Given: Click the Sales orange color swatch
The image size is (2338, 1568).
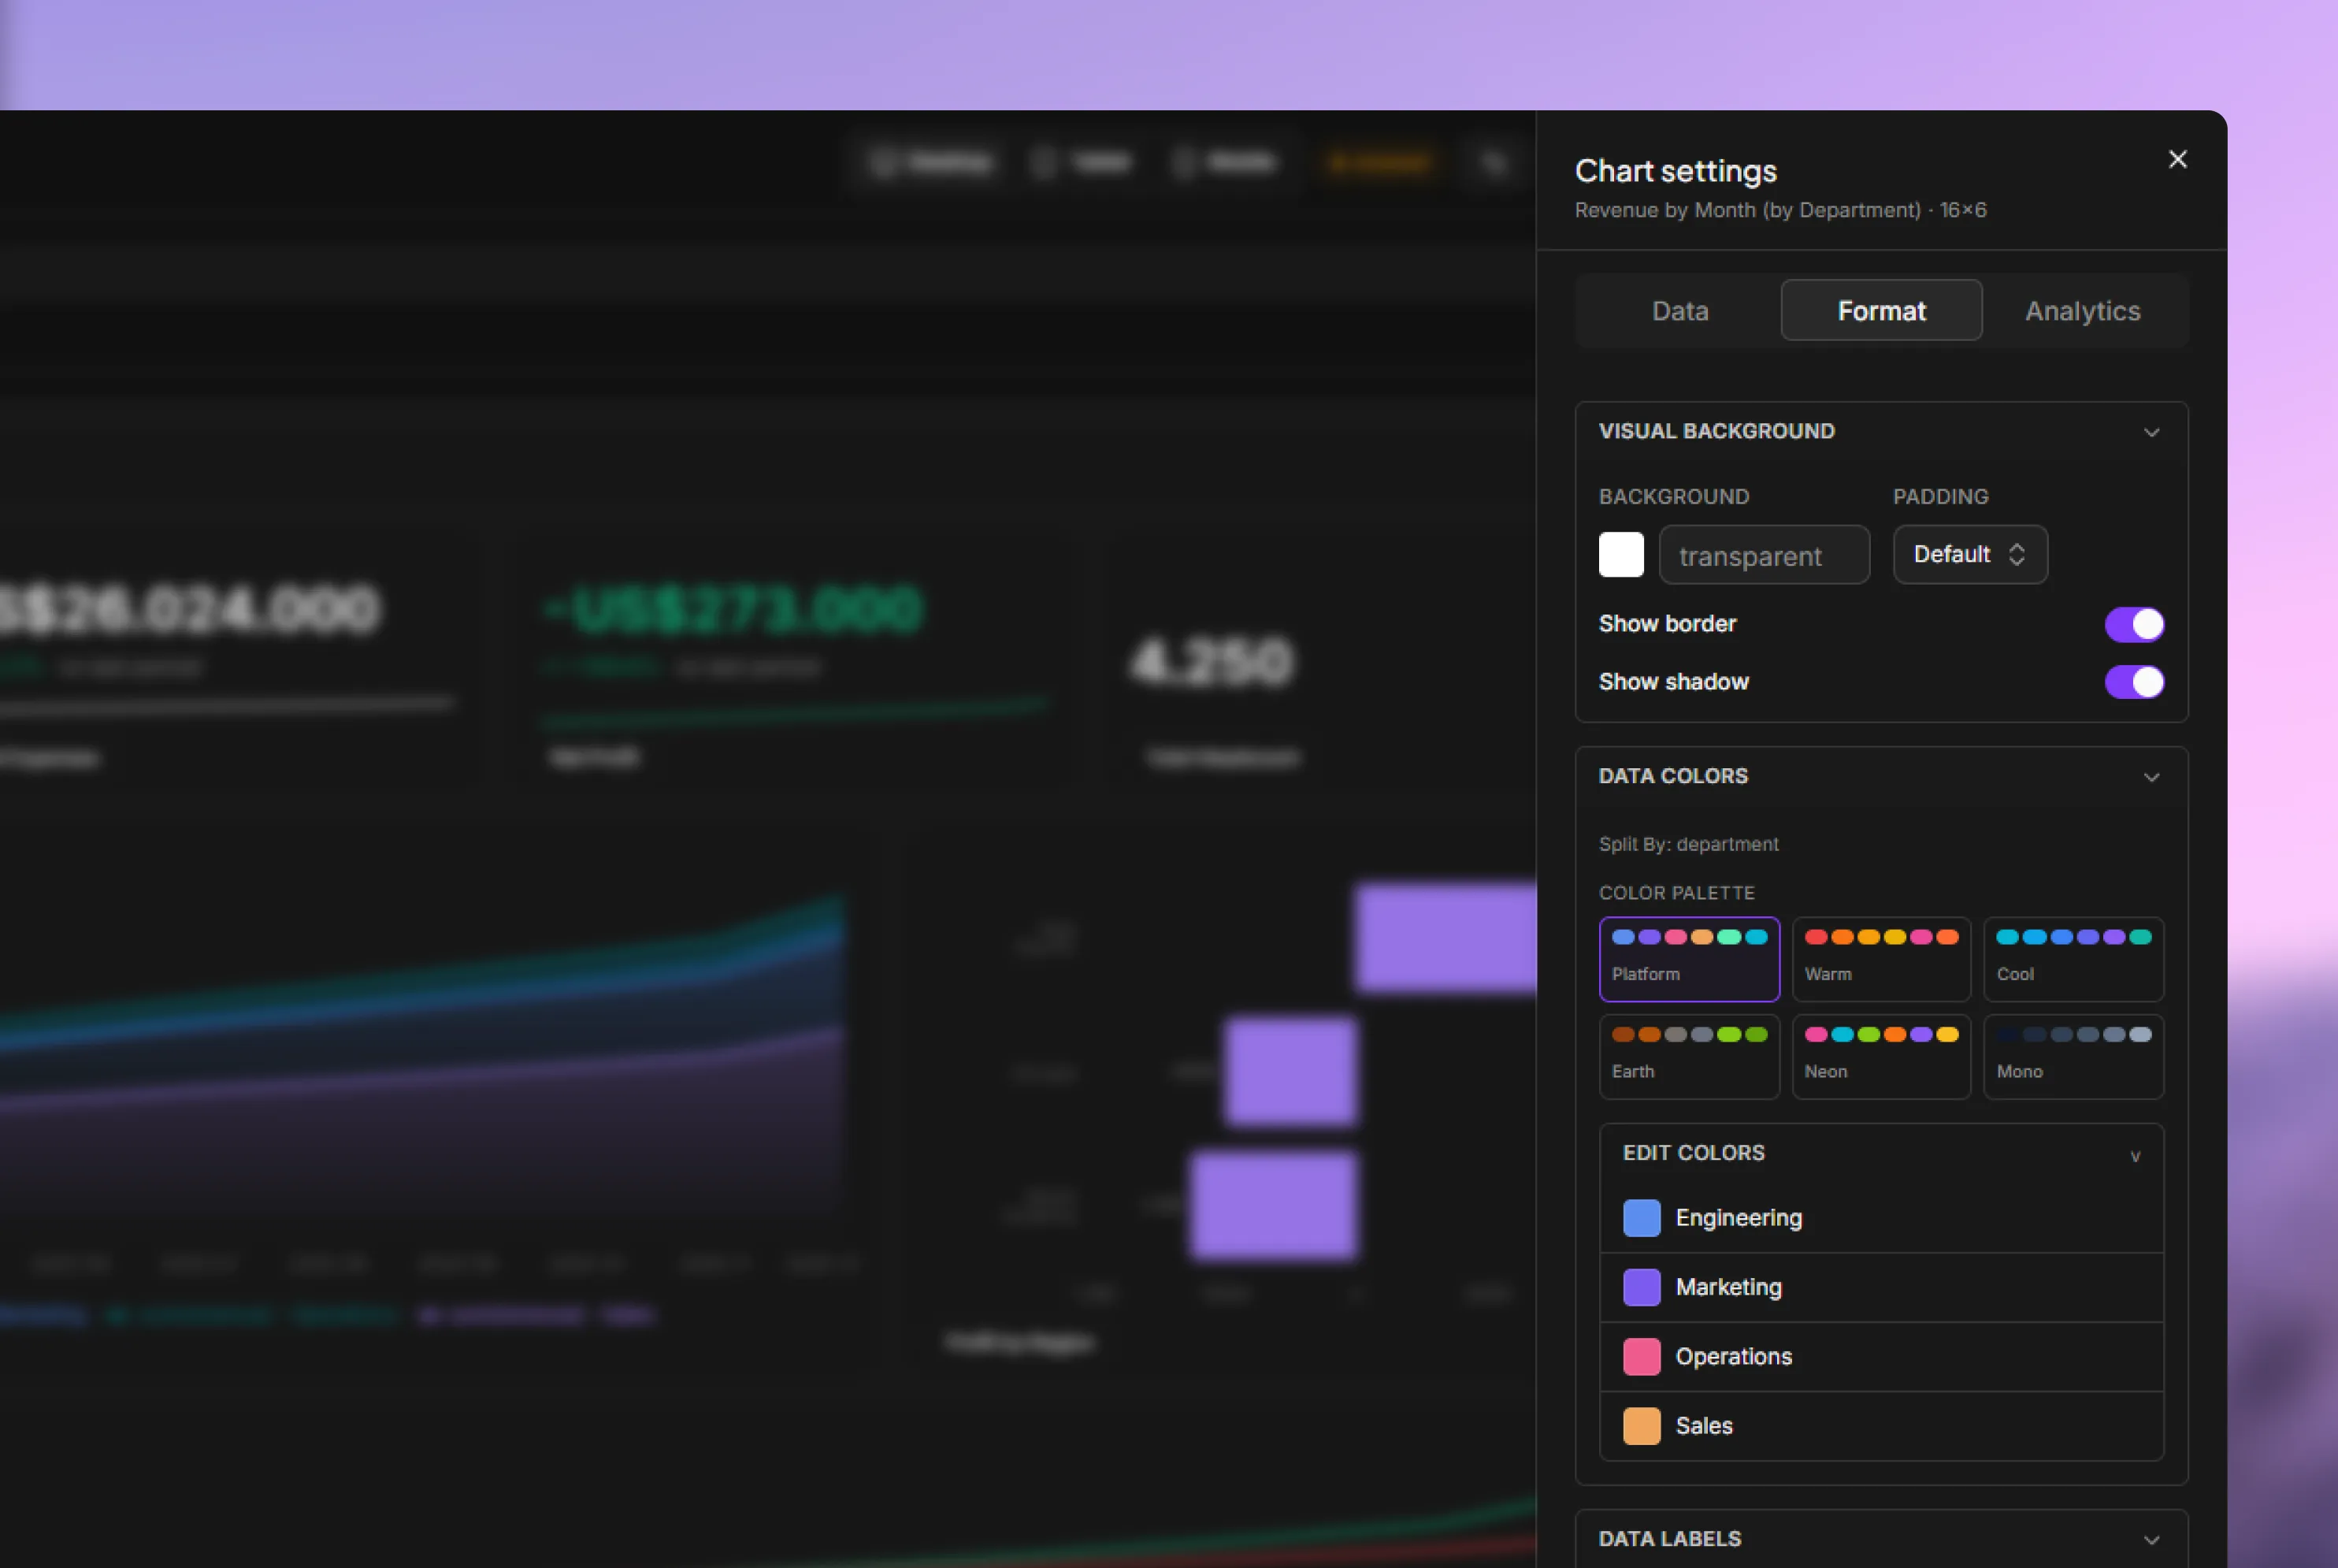Looking at the screenshot, I should point(1642,1426).
